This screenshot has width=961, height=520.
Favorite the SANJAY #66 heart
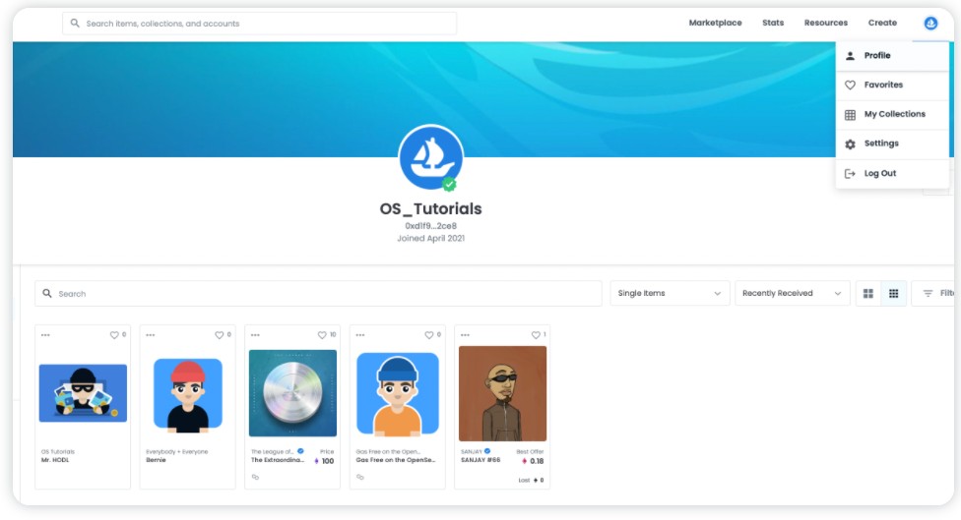point(536,335)
